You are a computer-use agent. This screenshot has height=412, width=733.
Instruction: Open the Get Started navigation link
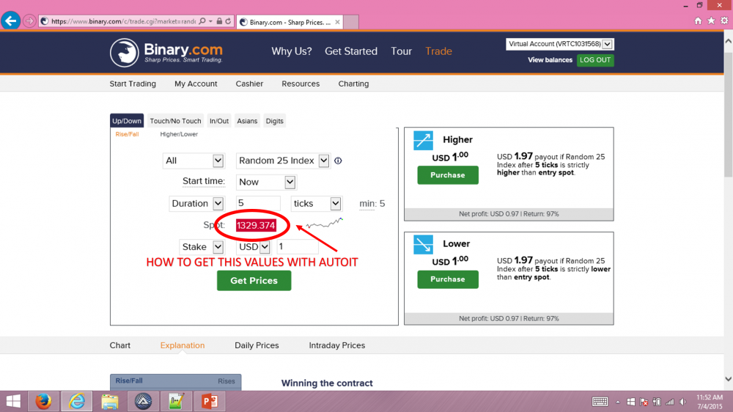pos(351,51)
